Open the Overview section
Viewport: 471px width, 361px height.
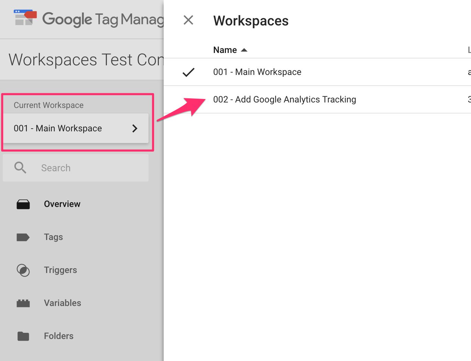[62, 204]
